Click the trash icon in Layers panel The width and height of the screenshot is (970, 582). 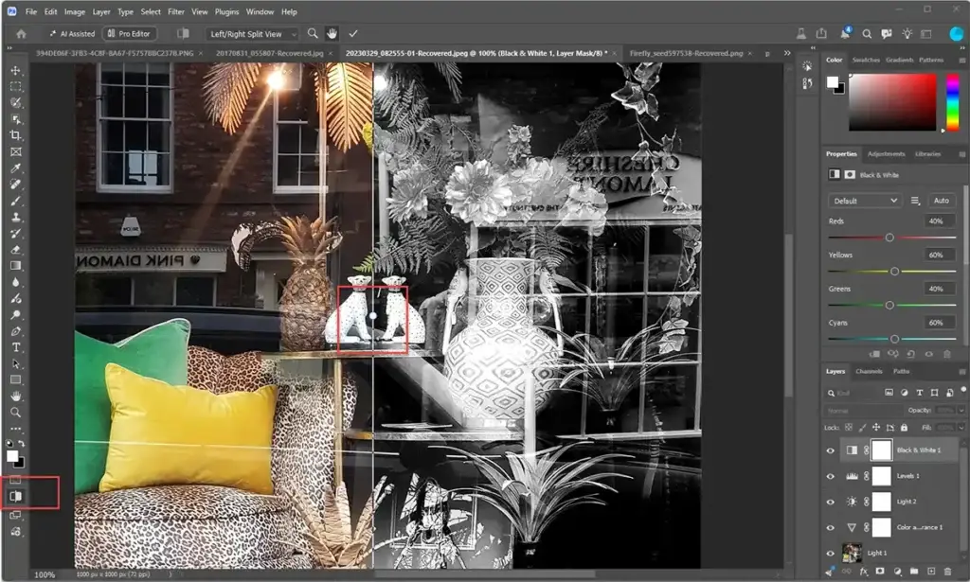click(x=947, y=572)
